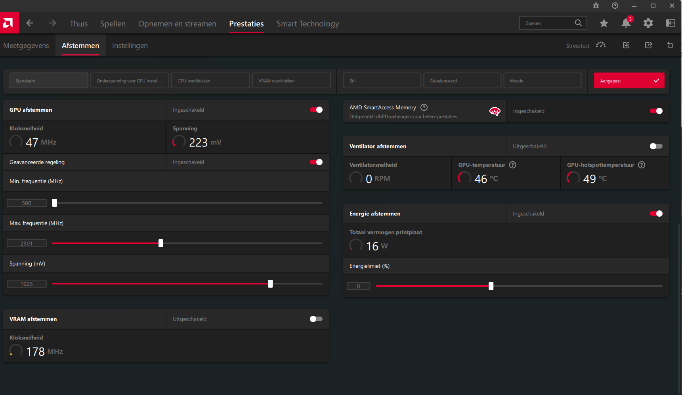Viewport: 682px width, 395px height.
Task: Start the Stresstest gauge icon
Action: coord(601,45)
